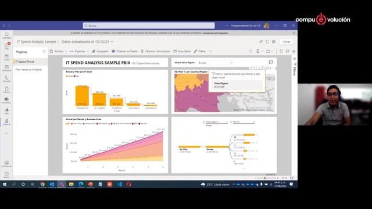Open the Activity icon in Teams sidebar
This screenshot has width=372, height=209.
click(6, 35)
